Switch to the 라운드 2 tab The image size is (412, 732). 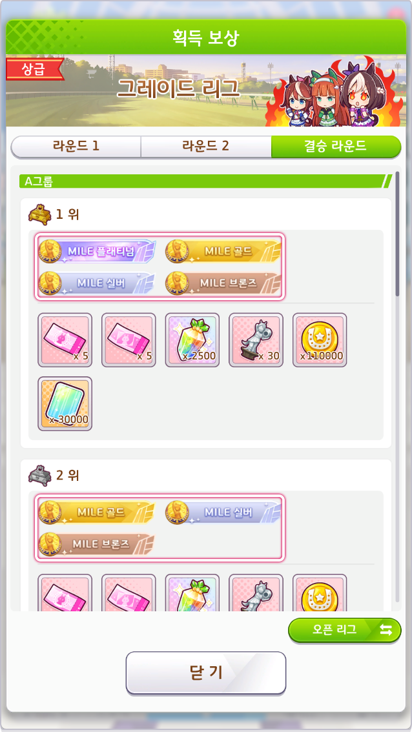coord(205,147)
